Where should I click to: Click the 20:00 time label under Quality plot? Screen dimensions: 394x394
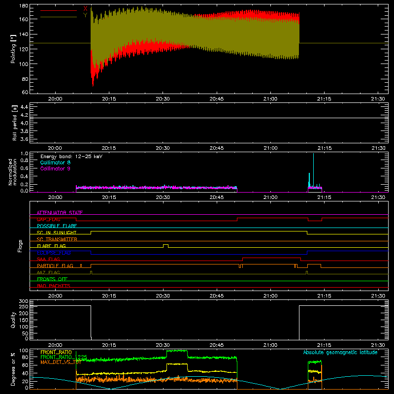[x=55, y=345]
